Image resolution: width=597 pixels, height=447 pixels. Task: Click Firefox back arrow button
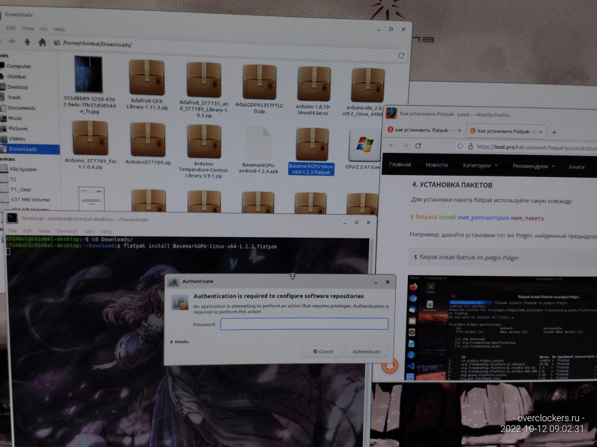(391, 146)
